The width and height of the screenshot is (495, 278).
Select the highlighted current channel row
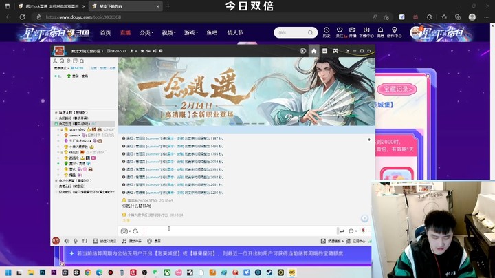pos(83,124)
